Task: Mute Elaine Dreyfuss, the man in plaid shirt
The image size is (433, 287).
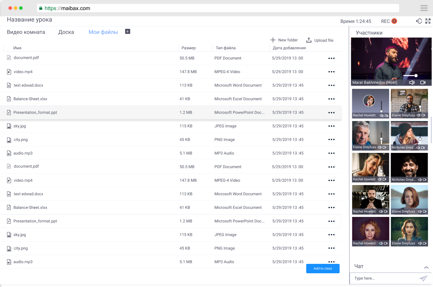Action: pyautogui.click(x=419, y=115)
